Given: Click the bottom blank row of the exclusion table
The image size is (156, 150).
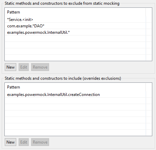Looking at the screenshot, I should click(75, 58).
